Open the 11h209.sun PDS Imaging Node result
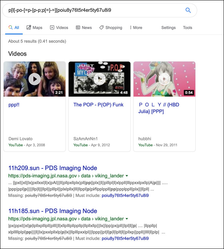This screenshot has height=249, width=224. point(53,168)
